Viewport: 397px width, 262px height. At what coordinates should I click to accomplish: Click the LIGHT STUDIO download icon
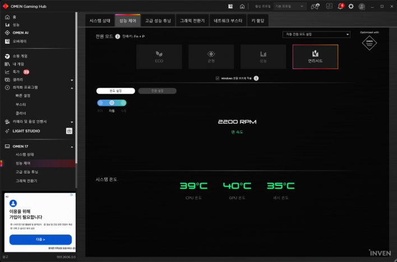point(69,131)
